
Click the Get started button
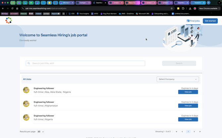pos(210,21)
